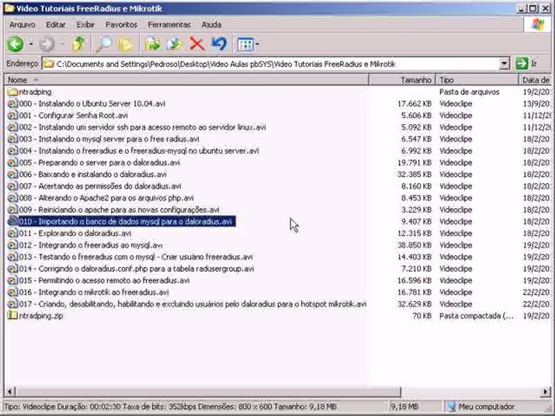Sort by the Tipo column header
The image size is (555, 416).
(477, 80)
